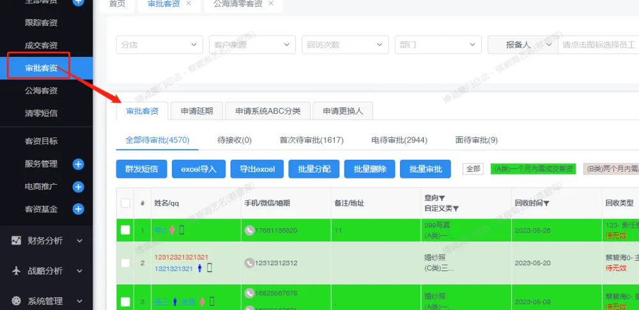The image size is (639, 310).
Task: Check the checkbox for row 2
Action: pyautogui.click(x=125, y=263)
